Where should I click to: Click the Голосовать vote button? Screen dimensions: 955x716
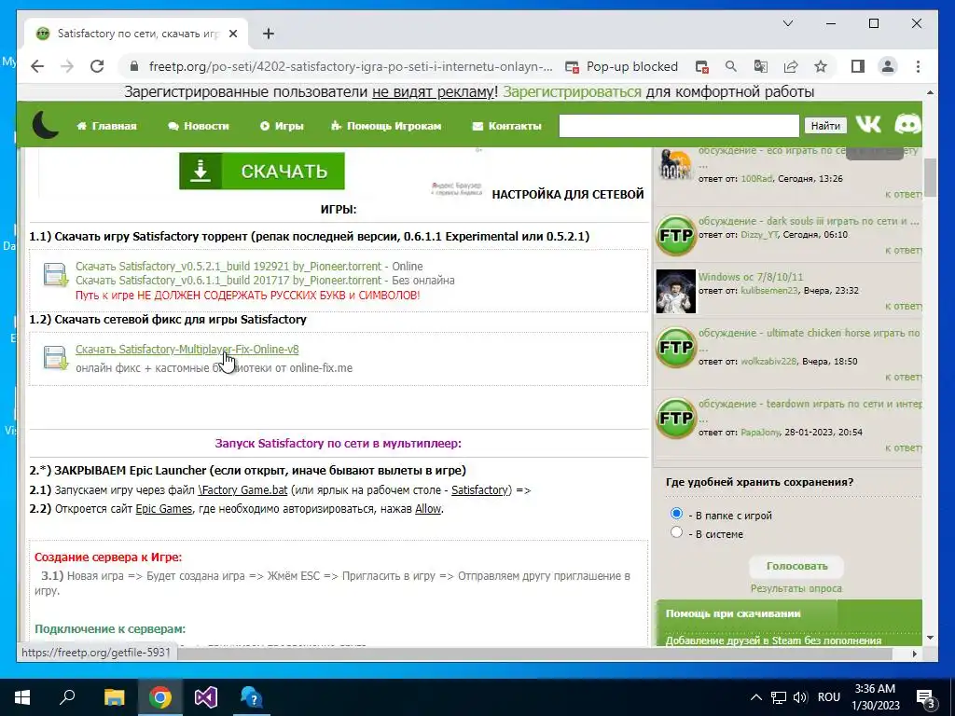pos(796,566)
